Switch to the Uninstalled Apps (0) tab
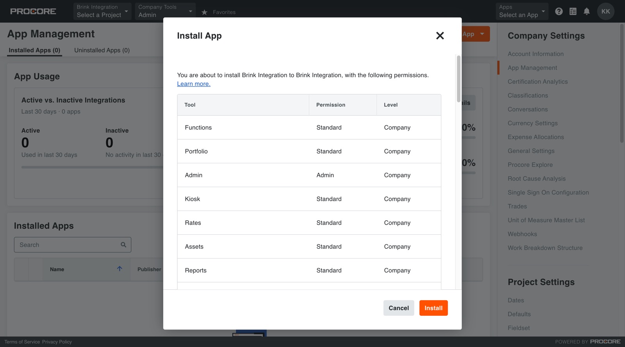Viewport: 625px width, 347px height. coord(102,50)
